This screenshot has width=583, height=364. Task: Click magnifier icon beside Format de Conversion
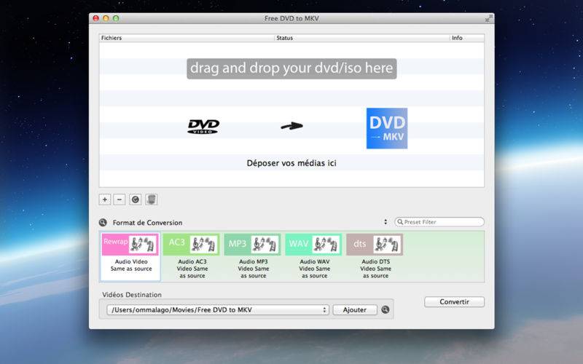point(103,223)
